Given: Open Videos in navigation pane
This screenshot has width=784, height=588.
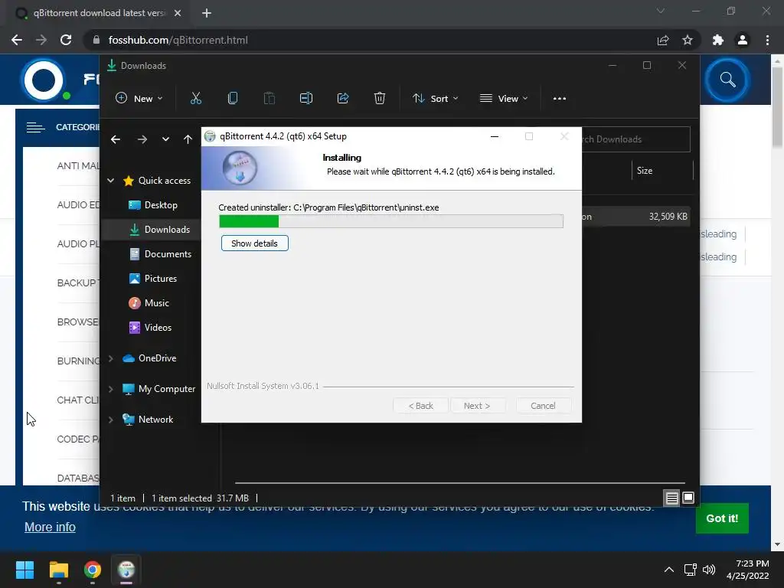Looking at the screenshot, I should 150,328.
